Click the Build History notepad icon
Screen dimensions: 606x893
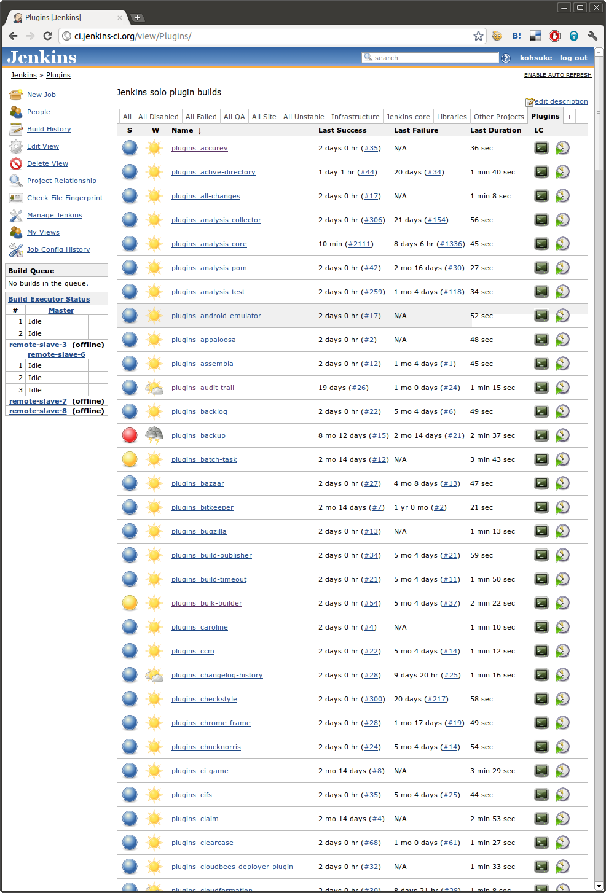pos(16,129)
